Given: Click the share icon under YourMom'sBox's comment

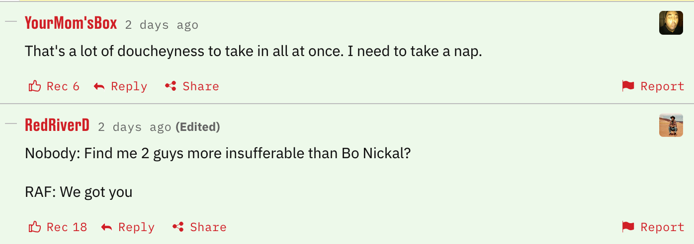Looking at the screenshot, I should pyautogui.click(x=171, y=86).
